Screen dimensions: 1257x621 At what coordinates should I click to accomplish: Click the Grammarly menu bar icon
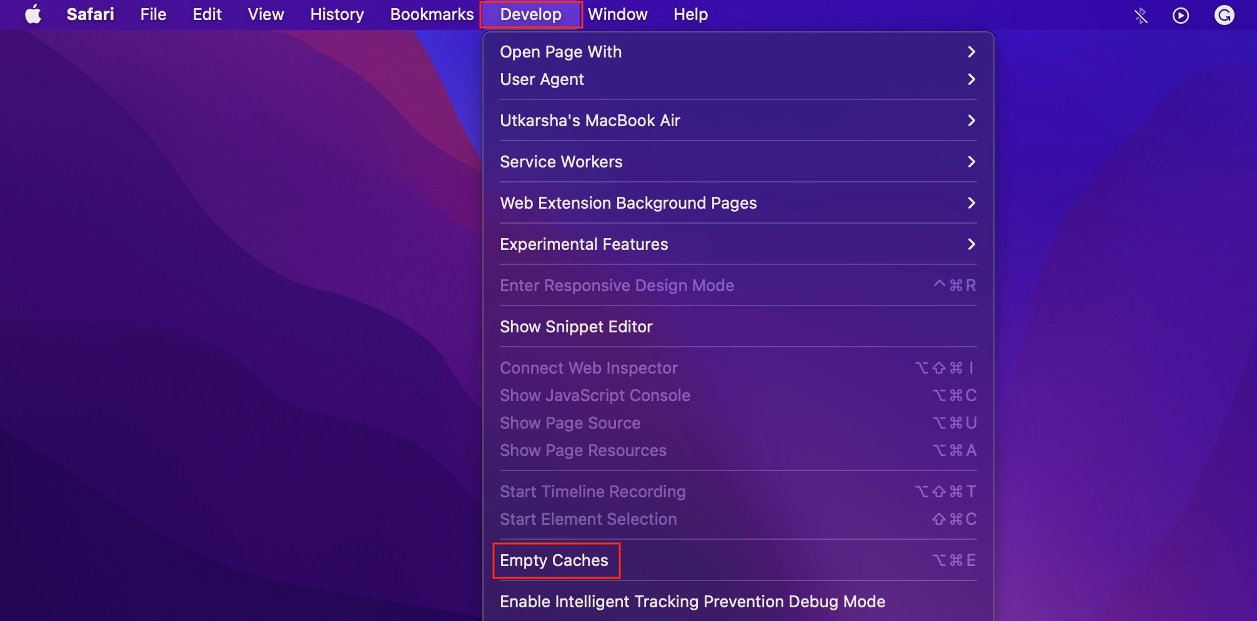click(1225, 15)
